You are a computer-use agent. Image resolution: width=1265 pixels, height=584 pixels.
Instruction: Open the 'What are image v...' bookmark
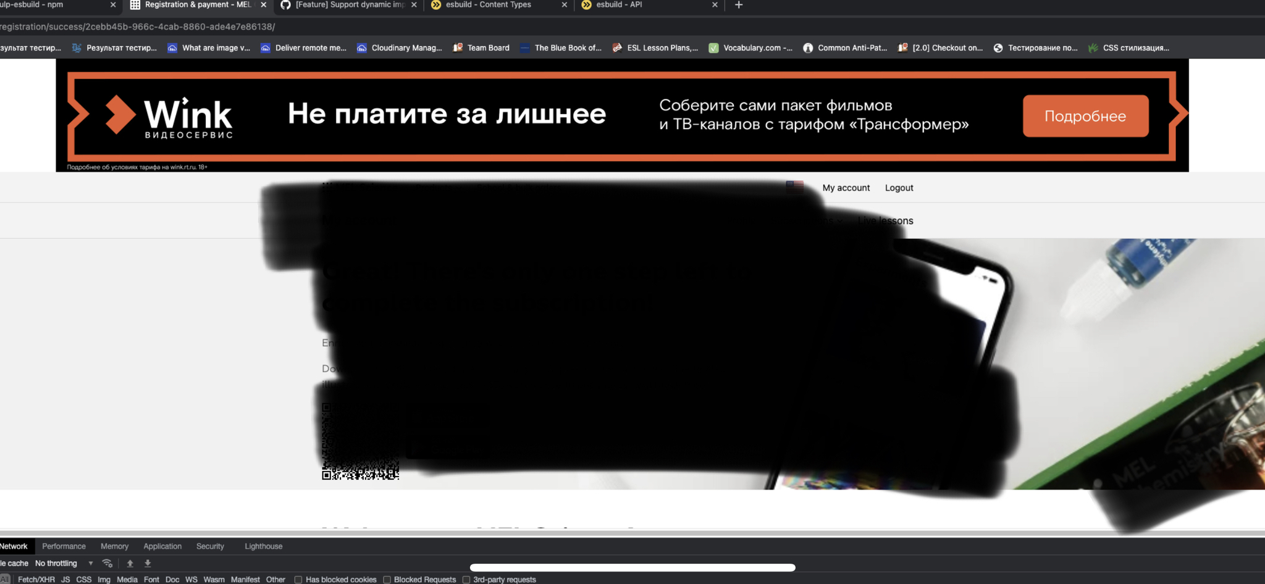(x=209, y=48)
